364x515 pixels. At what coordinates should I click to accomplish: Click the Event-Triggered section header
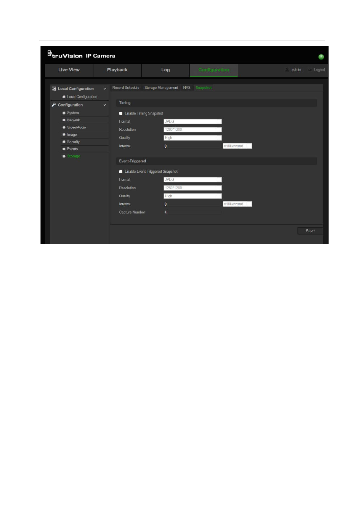point(216,161)
